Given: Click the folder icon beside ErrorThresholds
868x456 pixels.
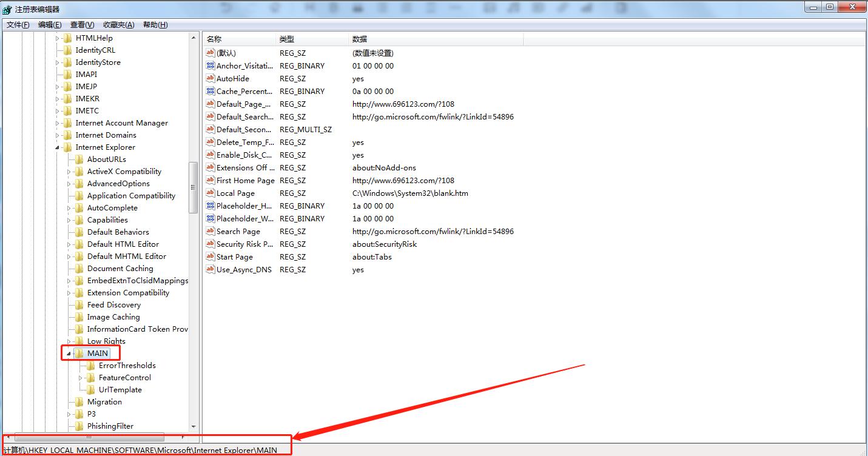Looking at the screenshot, I should point(91,365).
